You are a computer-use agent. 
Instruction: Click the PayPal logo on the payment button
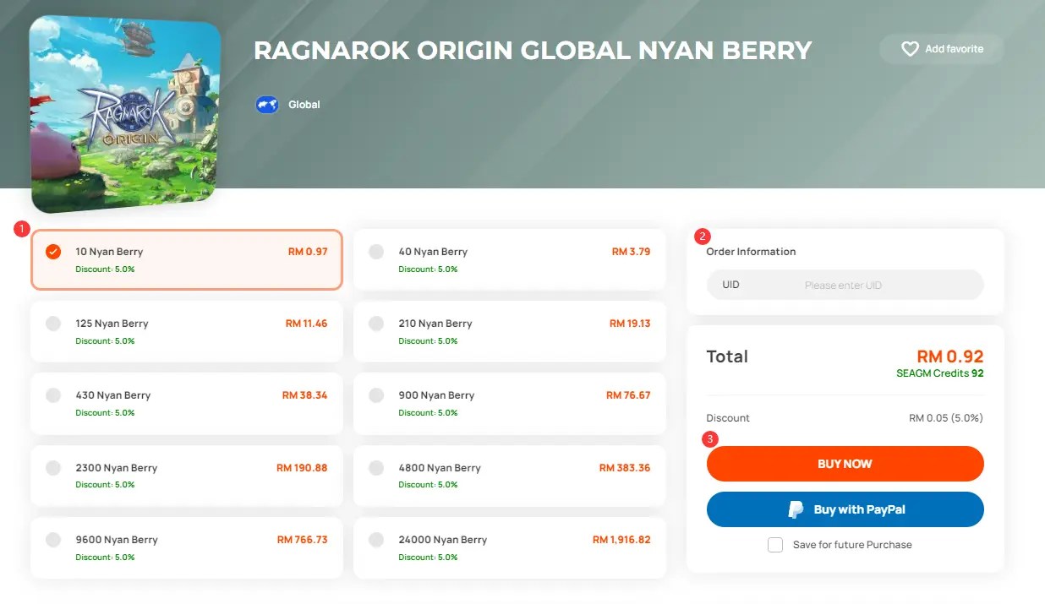point(796,509)
